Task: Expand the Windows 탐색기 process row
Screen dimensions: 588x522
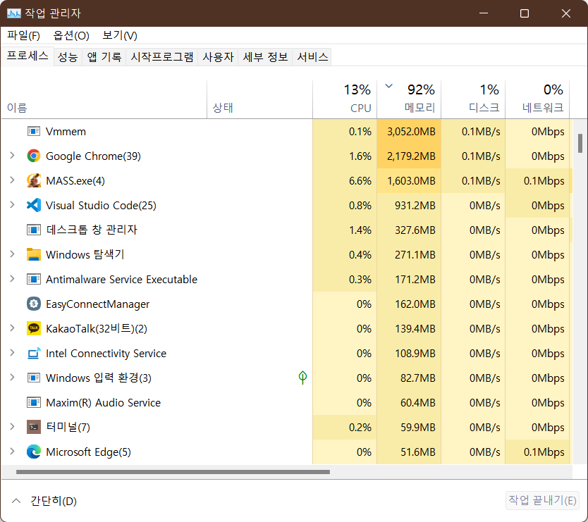Action: pyautogui.click(x=13, y=254)
